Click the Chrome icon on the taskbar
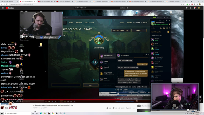Viewport: 204px width, 115px height. [x=53, y=113]
